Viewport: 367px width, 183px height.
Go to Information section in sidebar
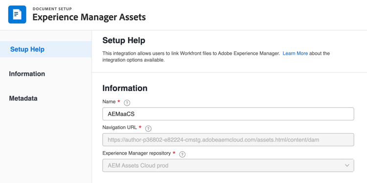click(x=27, y=74)
